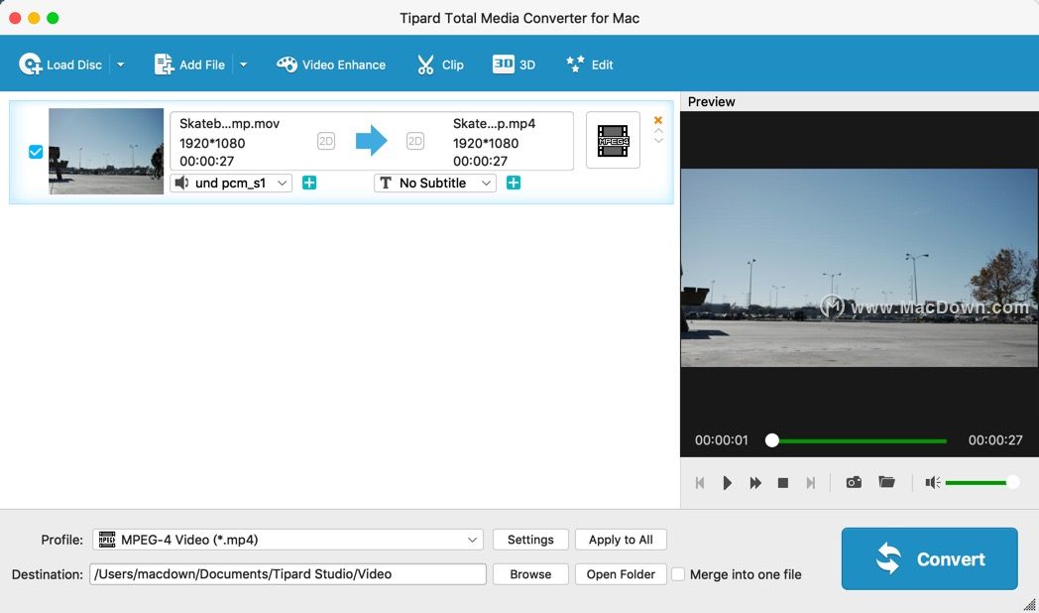Screen dimensions: 1039x613
Task: Open the No Subtitle dropdown
Action: pyautogui.click(x=434, y=183)
